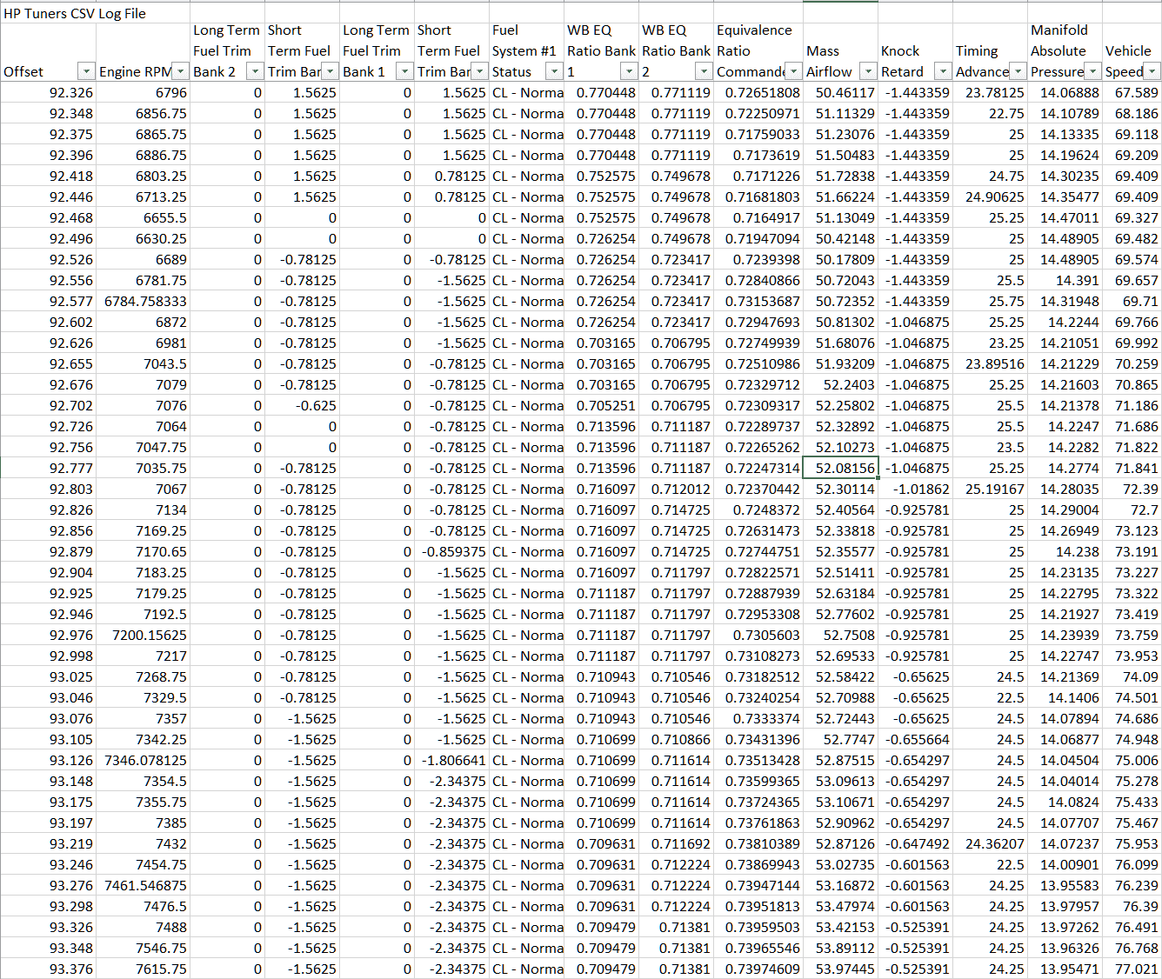
Task: Select the Equivalence Ratio cell 0.7305603
Action: [758, 635]
